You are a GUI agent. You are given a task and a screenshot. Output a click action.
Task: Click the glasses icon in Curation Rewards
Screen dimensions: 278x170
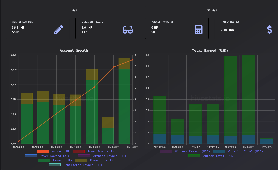128,30
